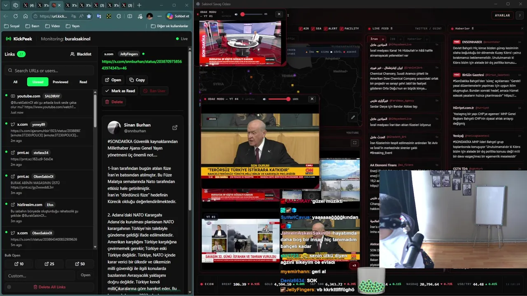527x296 pixels.
Task: Open the browser extensions puzzle icon
Action: point(119,16)
